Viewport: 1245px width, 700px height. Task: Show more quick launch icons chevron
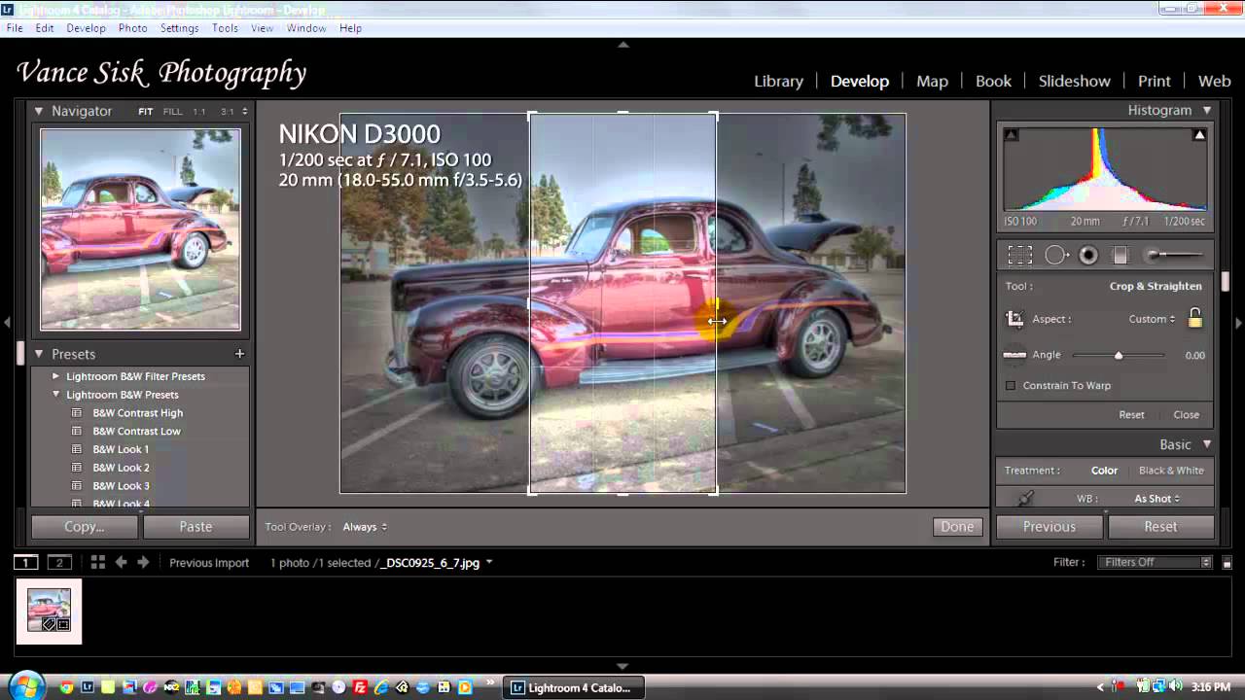coord(490,682)
